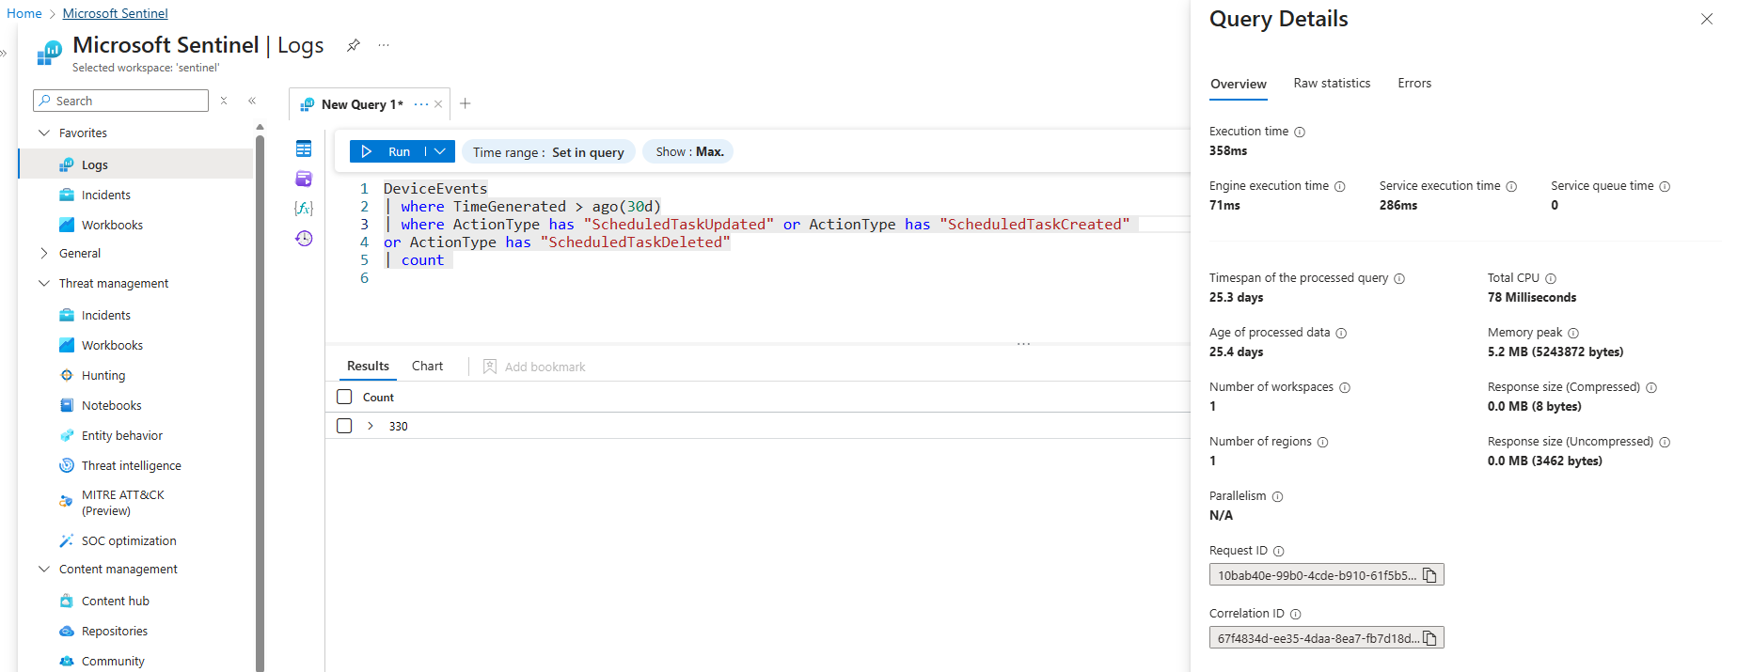
Task: Copy the Request ID value
Action: [1429, 575]
